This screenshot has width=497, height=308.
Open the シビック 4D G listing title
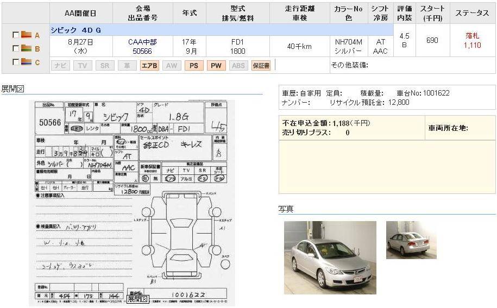click(76, 30)
